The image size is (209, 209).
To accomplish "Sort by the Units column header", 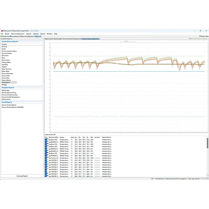I will [x=72, y=137].
